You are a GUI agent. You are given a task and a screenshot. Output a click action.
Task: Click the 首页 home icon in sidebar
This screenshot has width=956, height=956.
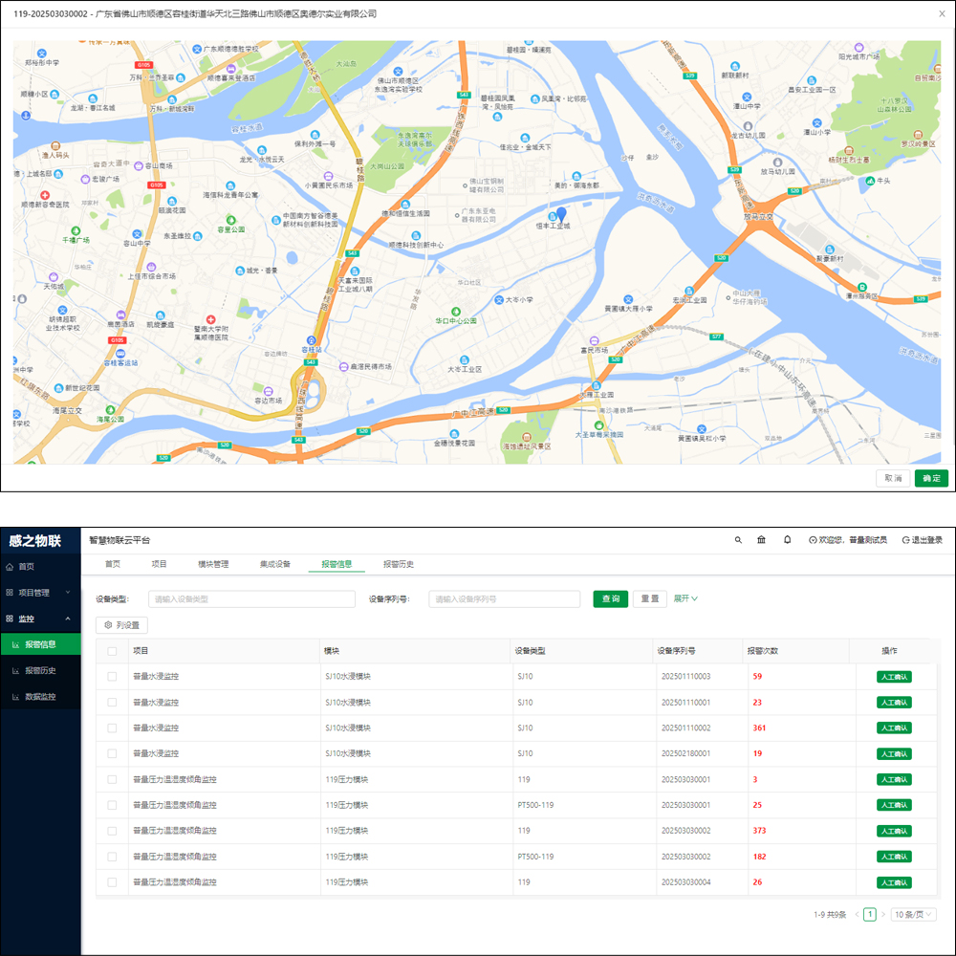coord(11,567)
